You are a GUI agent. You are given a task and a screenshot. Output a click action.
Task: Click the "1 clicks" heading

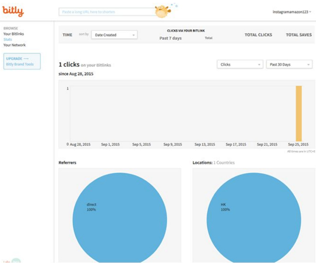coord(69,65)
